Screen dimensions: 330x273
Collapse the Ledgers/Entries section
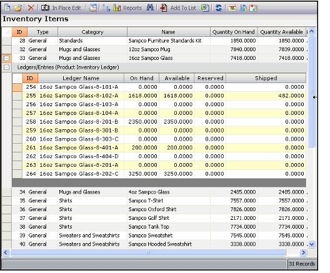pos(7,67)
